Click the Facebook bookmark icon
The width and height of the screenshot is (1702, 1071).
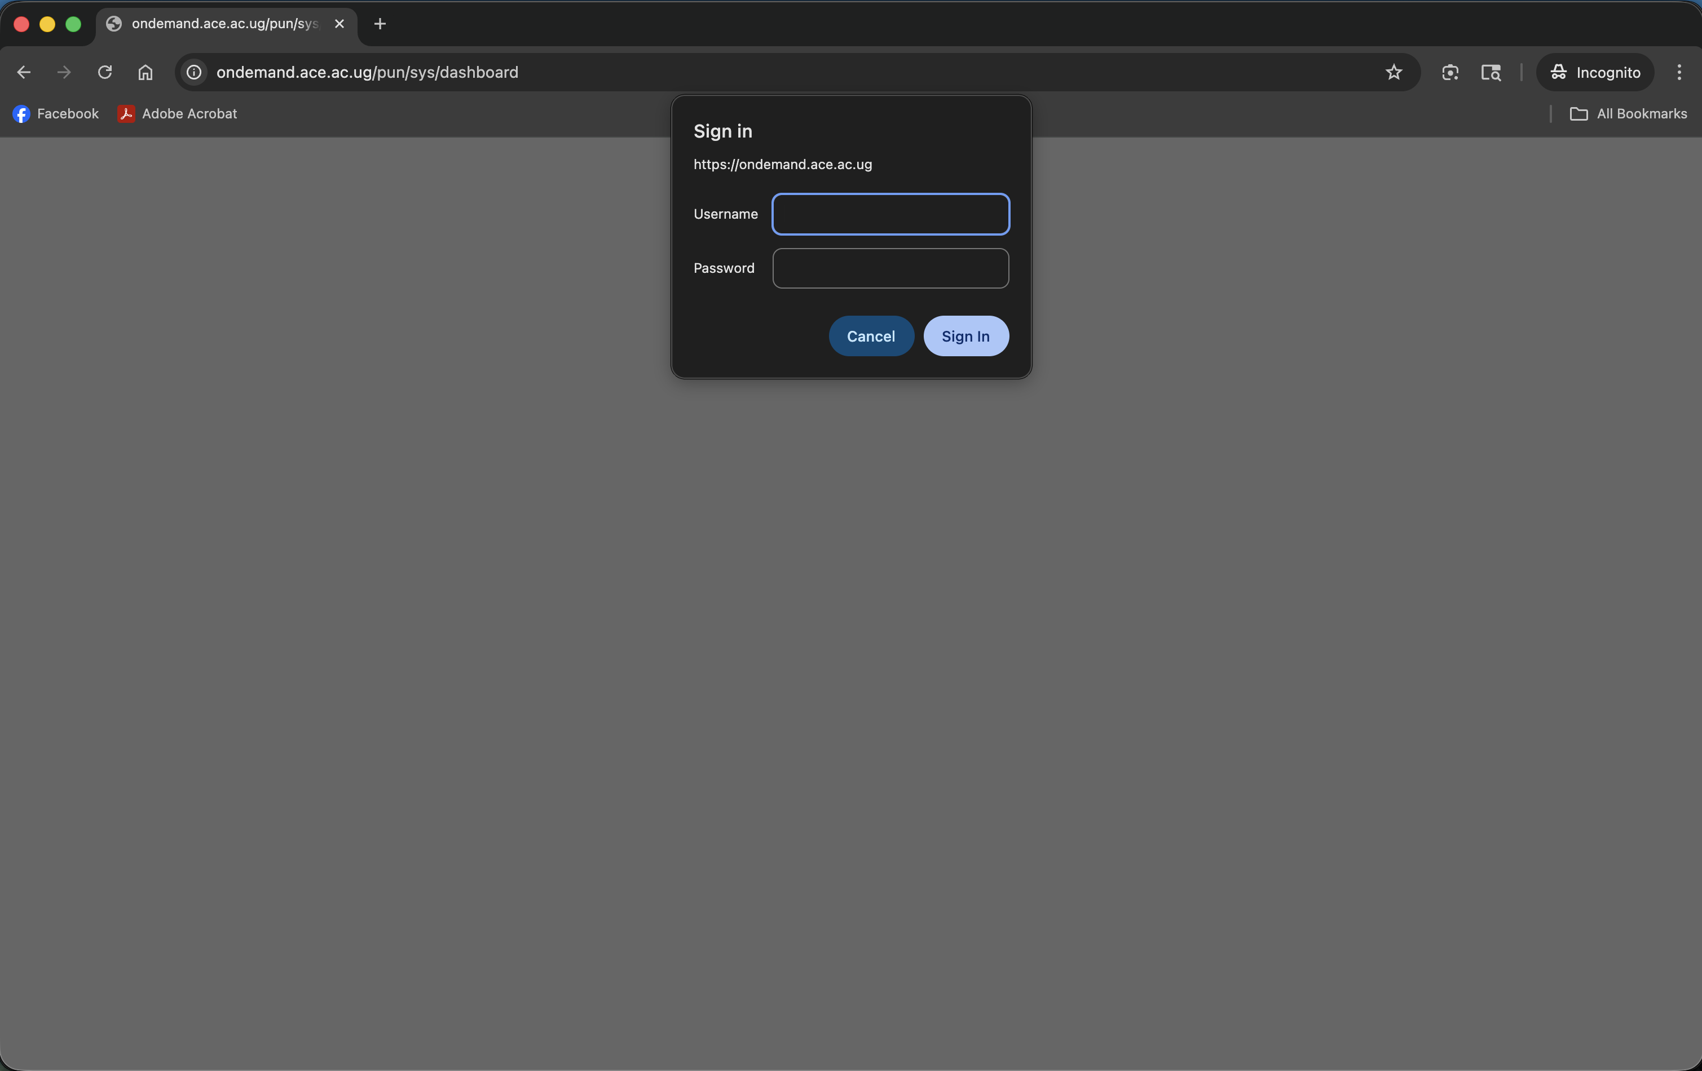(21, 114)
